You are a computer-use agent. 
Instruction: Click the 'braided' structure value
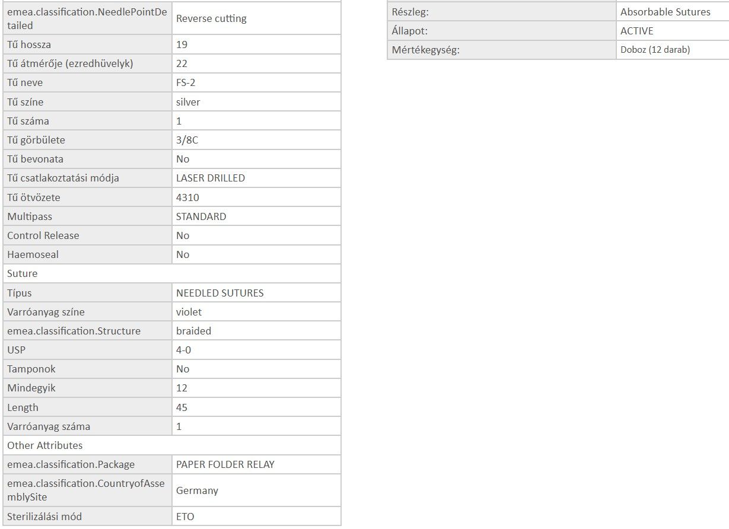tap(193, 331)
